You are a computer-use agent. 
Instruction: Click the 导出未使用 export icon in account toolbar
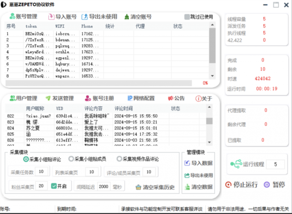84,17
